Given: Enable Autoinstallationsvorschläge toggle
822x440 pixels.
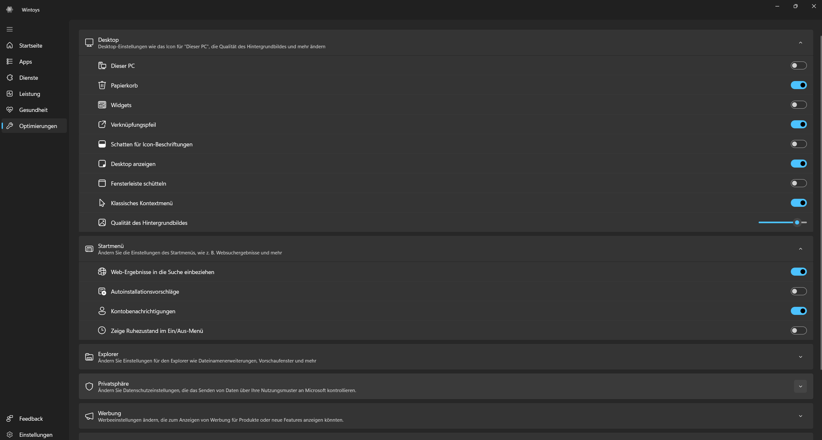Looking at the screenshot, I should point(799,291).
